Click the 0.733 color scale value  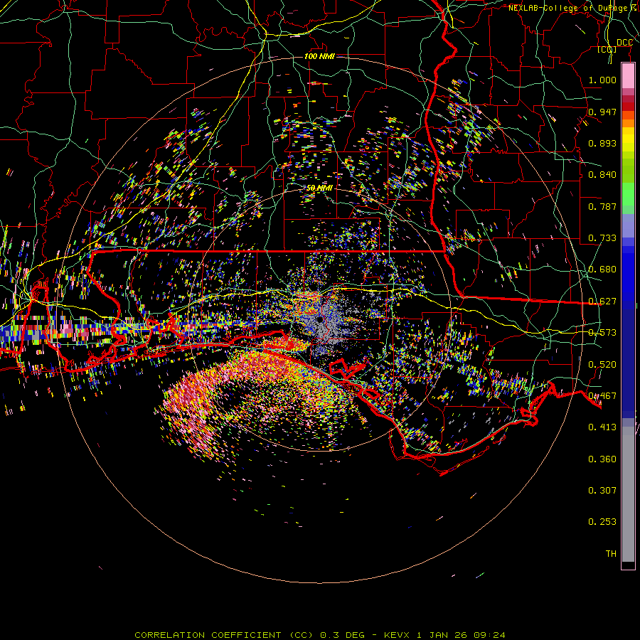tap(602, 238)
